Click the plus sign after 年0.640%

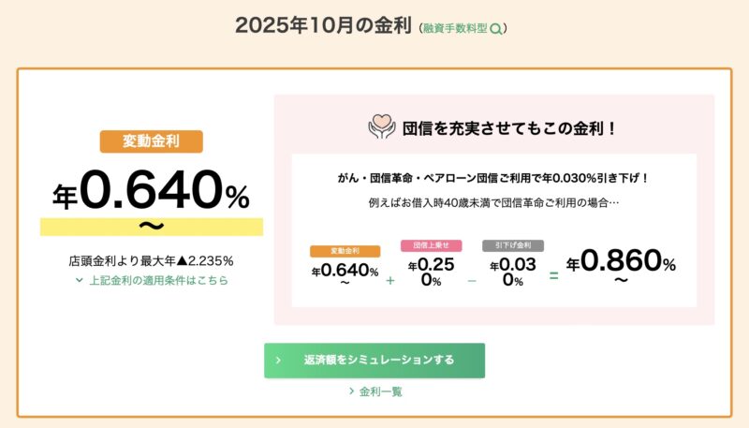click(x=389, y=279)
